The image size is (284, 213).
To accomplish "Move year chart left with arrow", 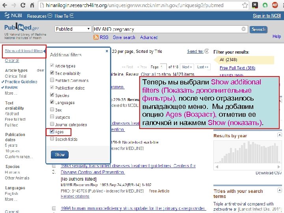I will point(217,166).
